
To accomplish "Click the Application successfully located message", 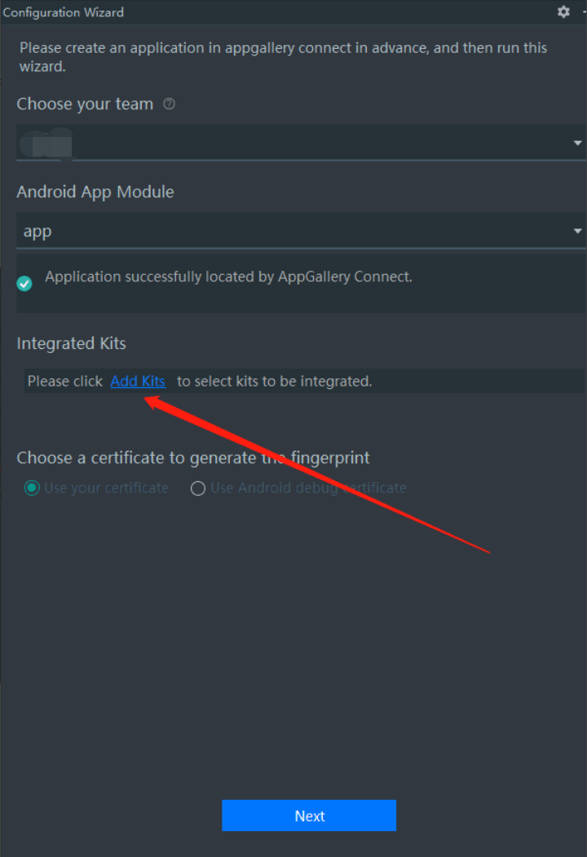I will coord(228,277).
